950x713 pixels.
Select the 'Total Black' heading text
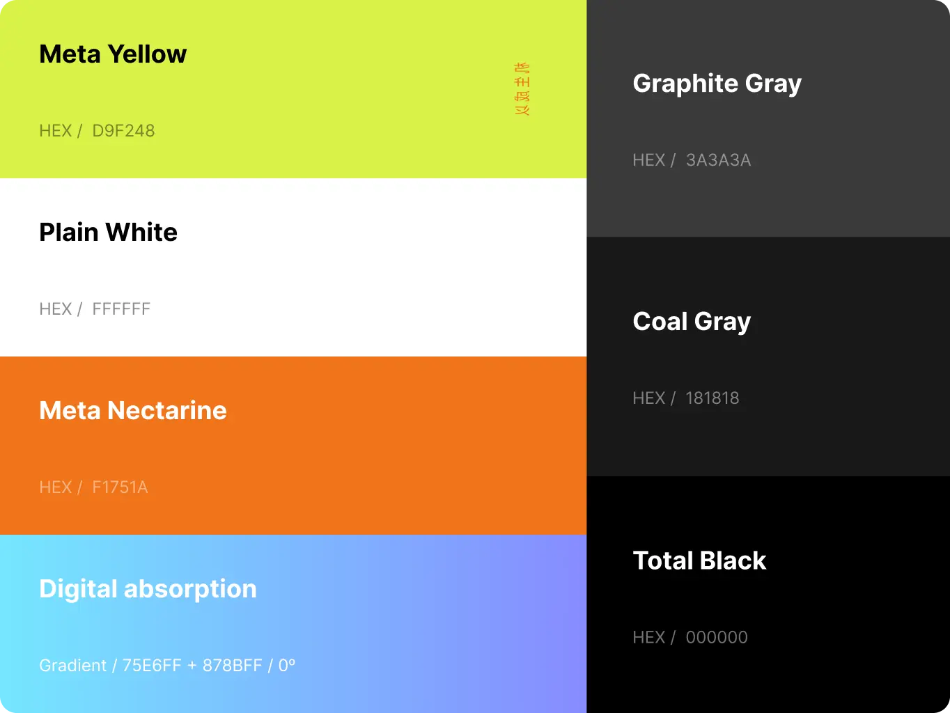[x=699, y=561]
